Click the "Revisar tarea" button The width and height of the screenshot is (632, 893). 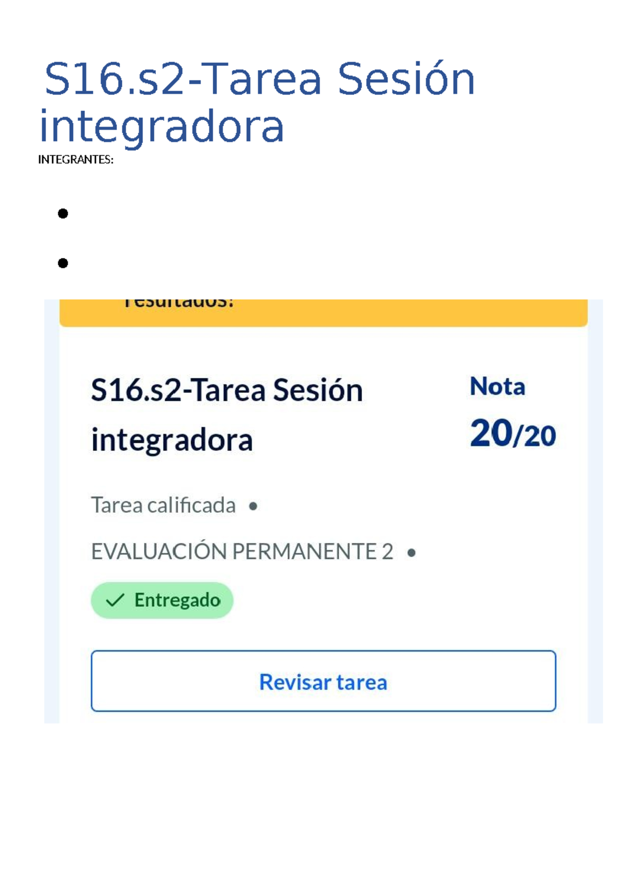point(324,682)
